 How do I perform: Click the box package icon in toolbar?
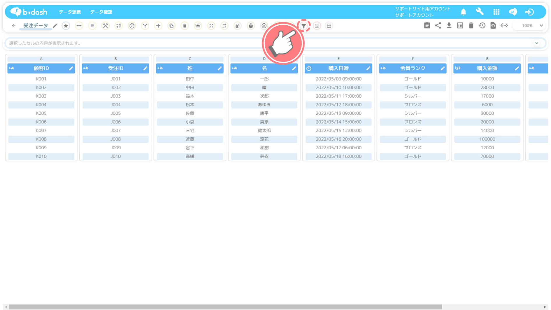point(251,26)
